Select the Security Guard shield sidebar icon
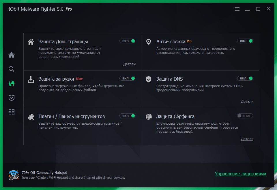277x190 pixels. (x=11, y=98)
